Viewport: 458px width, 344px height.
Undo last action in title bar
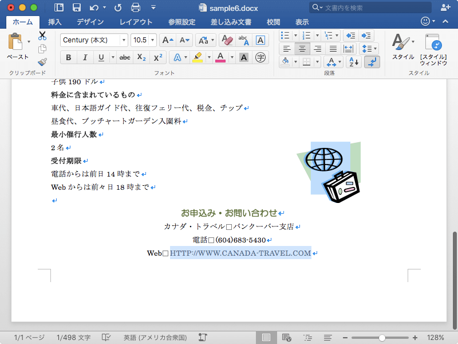(x=94, y=7)
